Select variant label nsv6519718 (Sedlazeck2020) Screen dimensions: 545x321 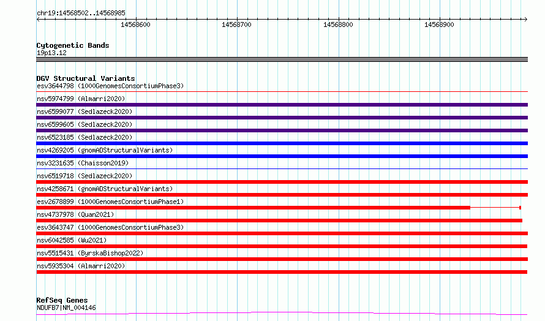[85, 176]
